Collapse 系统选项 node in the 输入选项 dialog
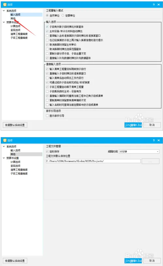This screenshot has width=163, height=266. [x=4, y=11]
